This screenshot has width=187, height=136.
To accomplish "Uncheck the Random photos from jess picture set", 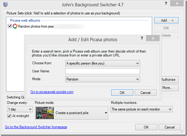I will (10, 26).
